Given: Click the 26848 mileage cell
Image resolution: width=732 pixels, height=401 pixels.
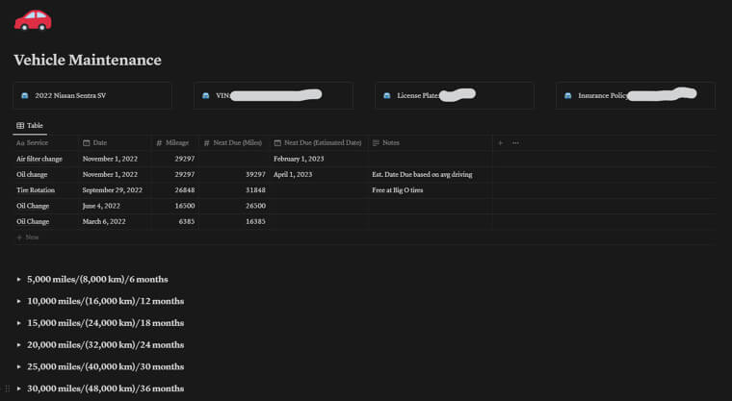Looking at the screenshot, I should click(175, 190).
